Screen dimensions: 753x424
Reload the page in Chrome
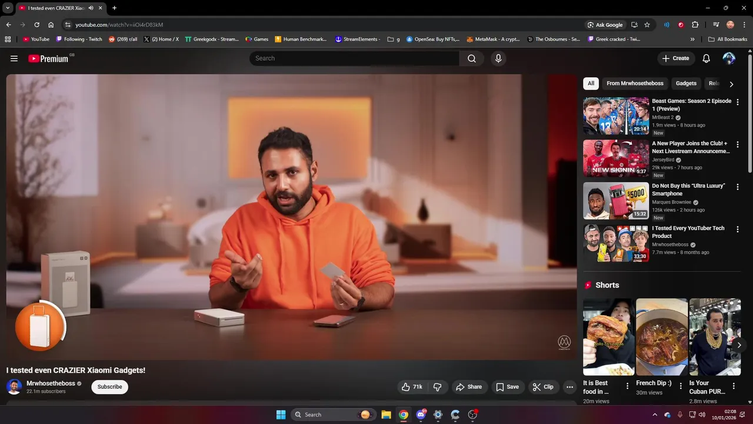[36, 25]
